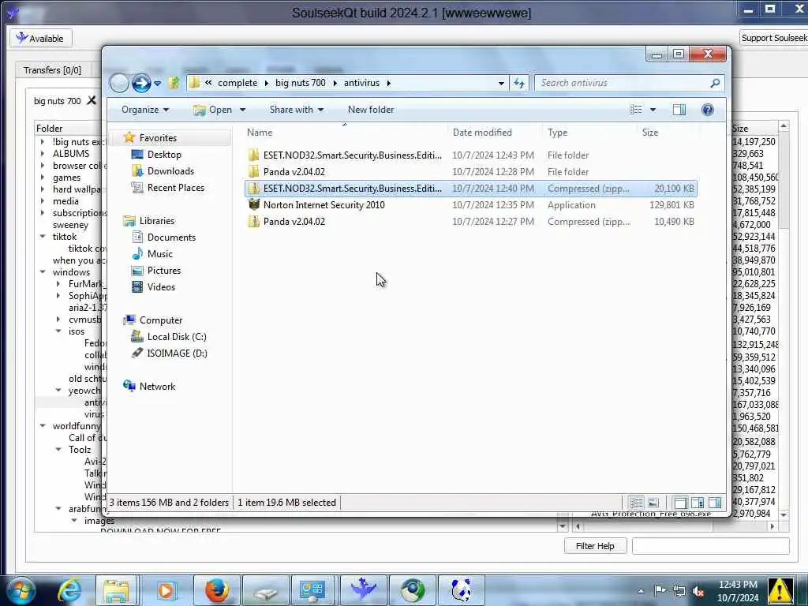Screen dimensions: 808x606
Task: Sort by the Date modified column header
Action: click(482, 133)
